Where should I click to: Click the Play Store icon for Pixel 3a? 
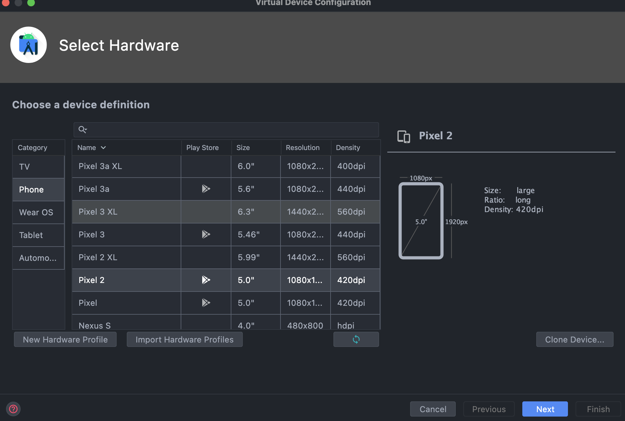click(x=206, y=189)
